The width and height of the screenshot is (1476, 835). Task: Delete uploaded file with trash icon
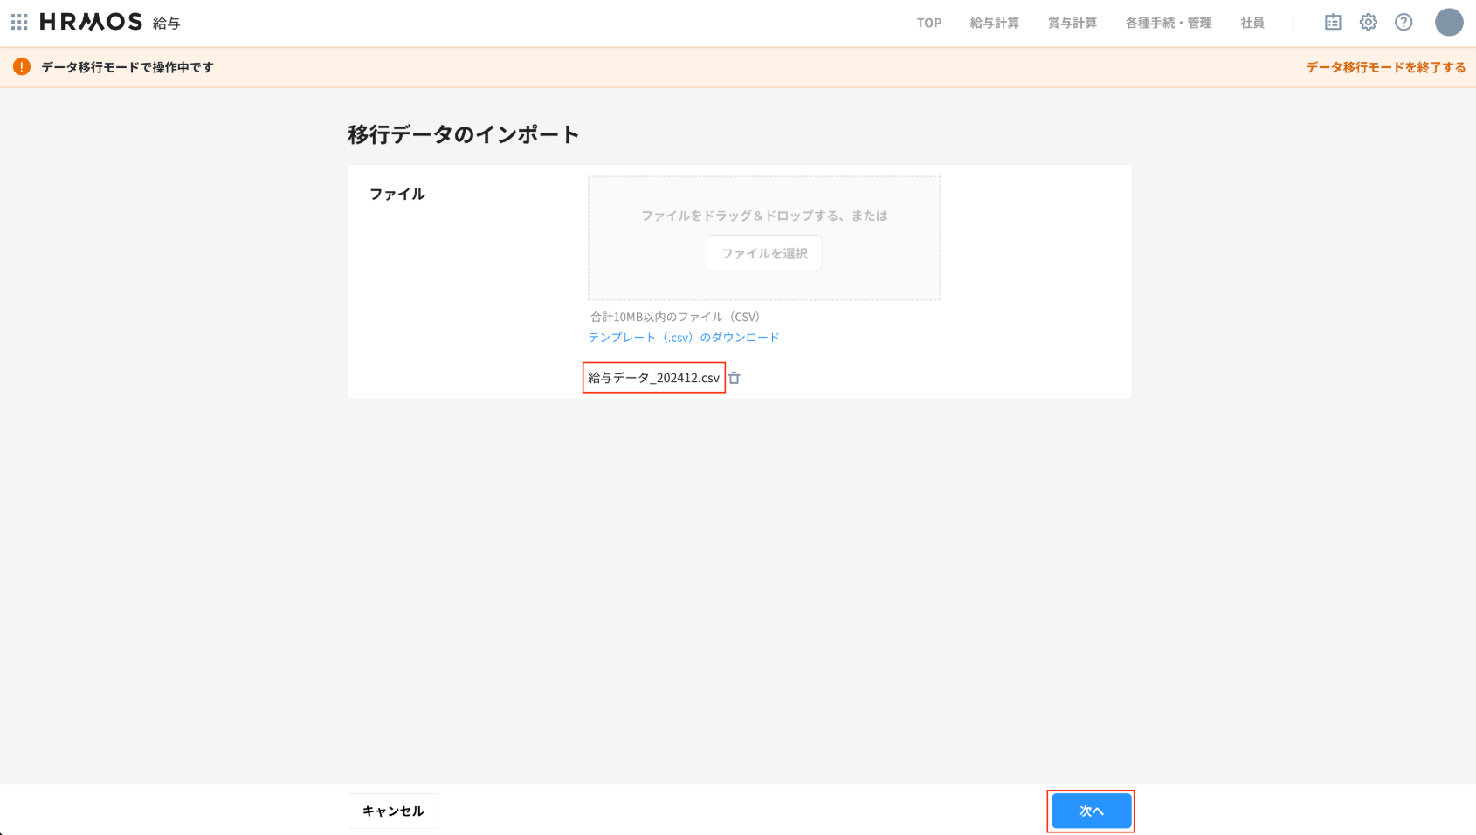click(x=735, y=378)
